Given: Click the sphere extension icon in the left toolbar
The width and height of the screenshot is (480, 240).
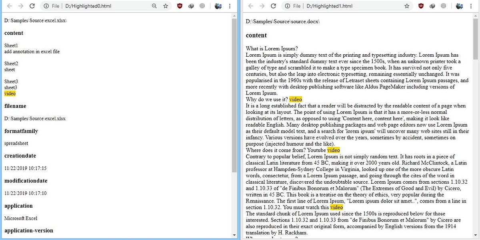Looking at the screenshot, I should pos(191,6).
